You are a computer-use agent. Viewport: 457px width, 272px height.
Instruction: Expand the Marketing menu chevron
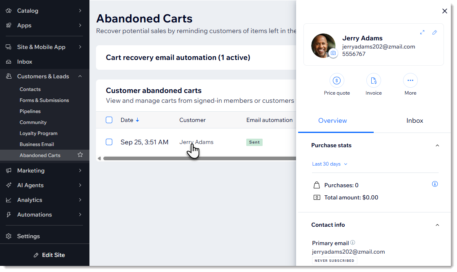point(80,170)
